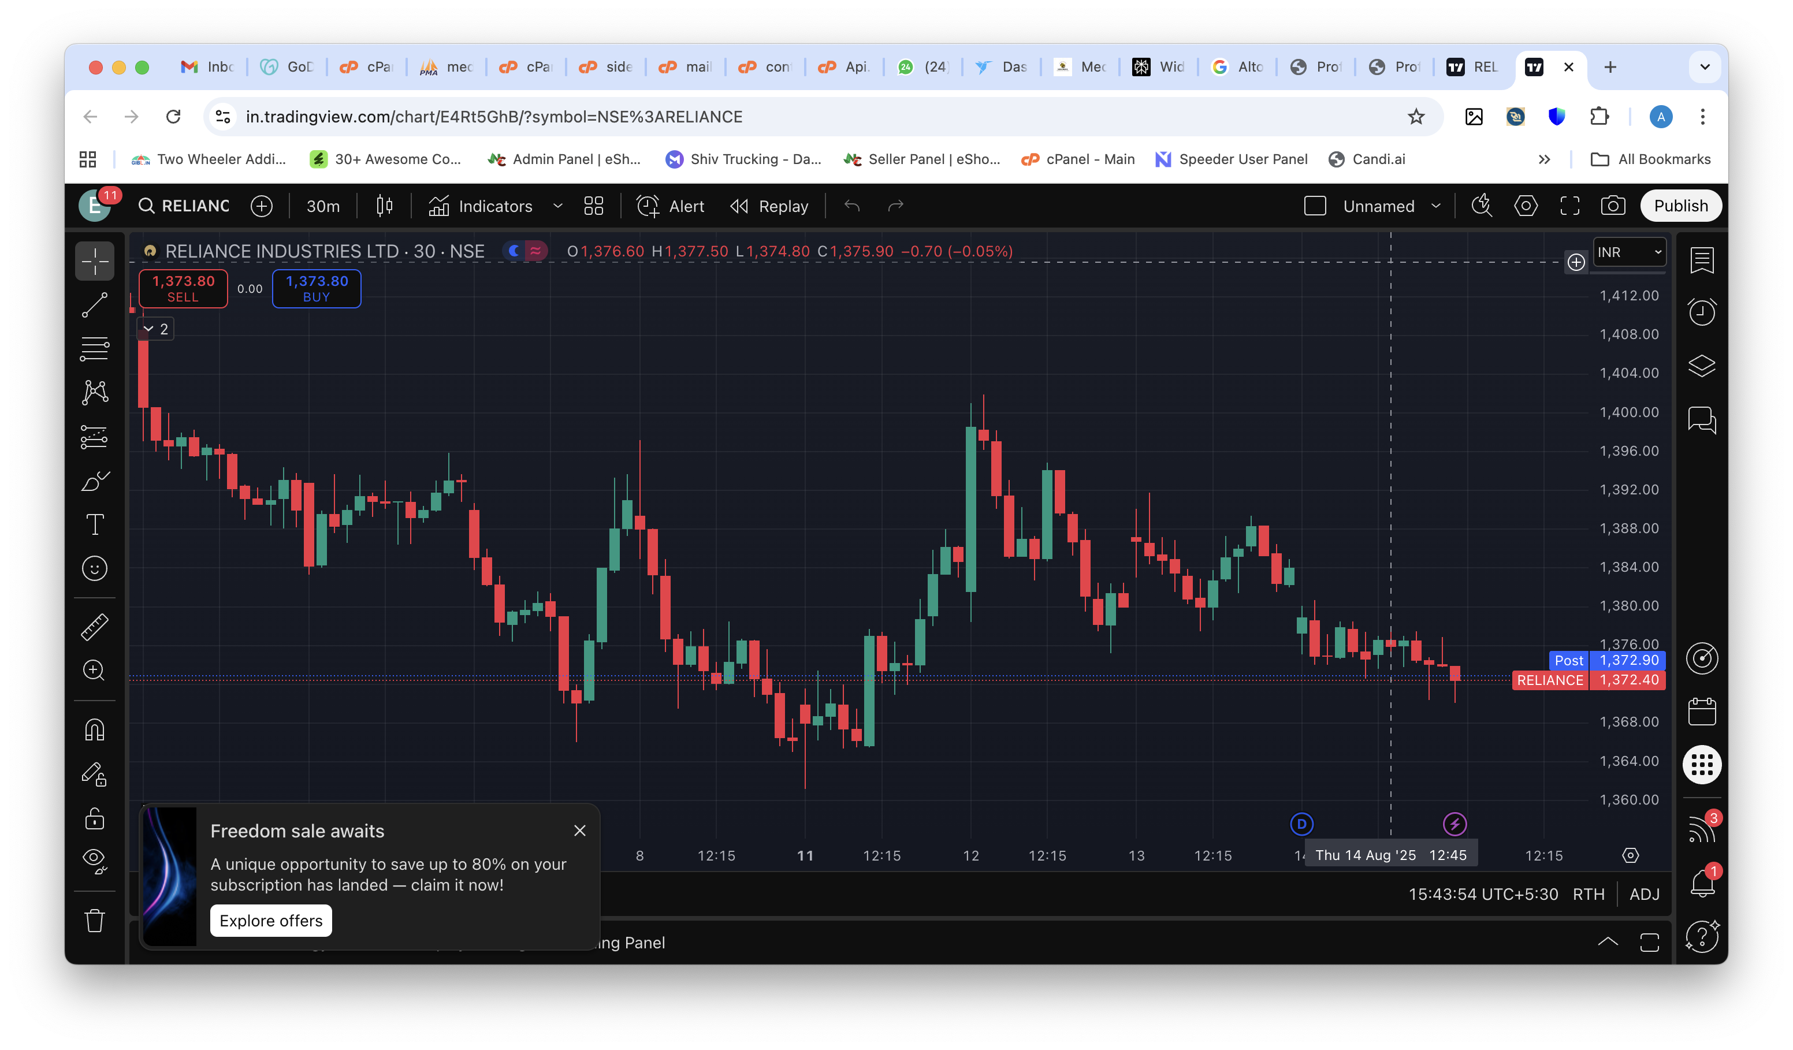Open the 30m interval selector

click(323, 206)
